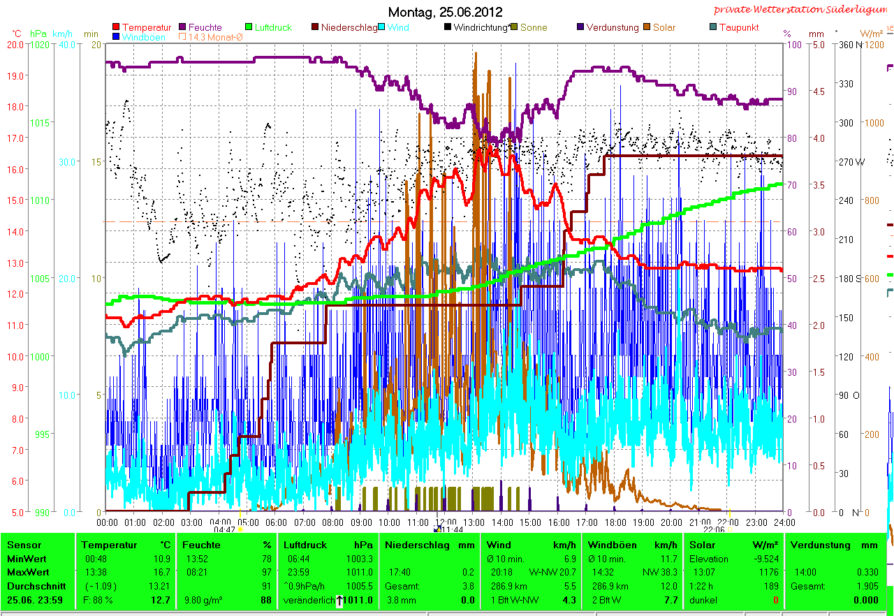
Task: Click the hollow orange 14.3 Monat-Ø marker
Action: (183, 37)
